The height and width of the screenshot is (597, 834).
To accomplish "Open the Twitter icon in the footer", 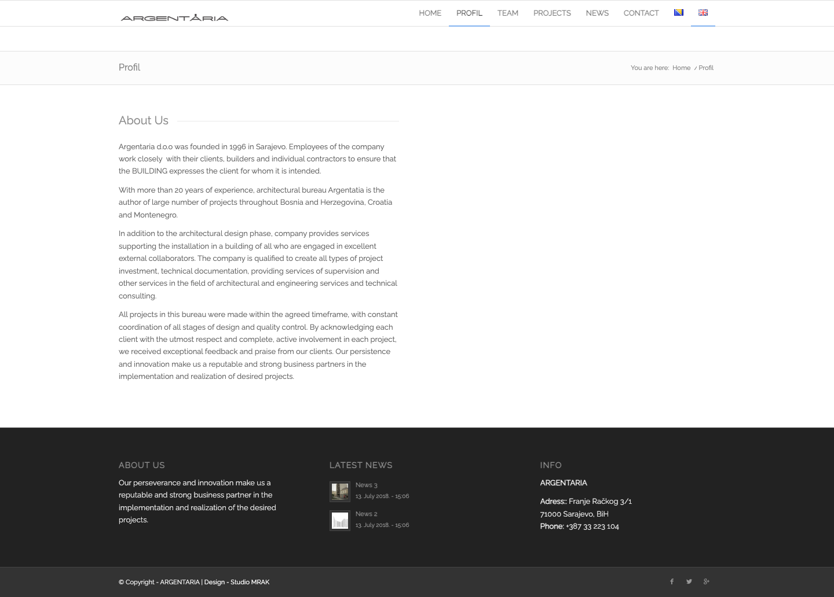I will [689, 582].
